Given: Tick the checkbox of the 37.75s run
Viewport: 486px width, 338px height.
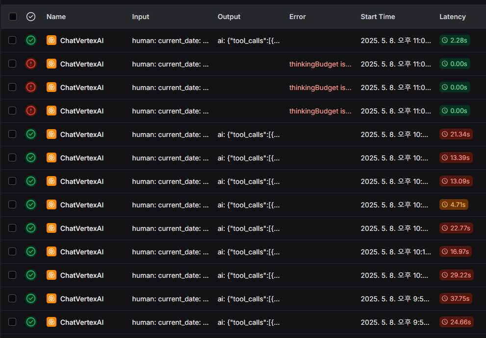Looking at the screenshot, I should point(12,299).
